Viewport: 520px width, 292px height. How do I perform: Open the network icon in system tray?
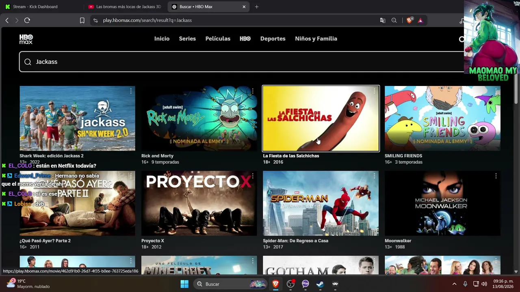476,284
